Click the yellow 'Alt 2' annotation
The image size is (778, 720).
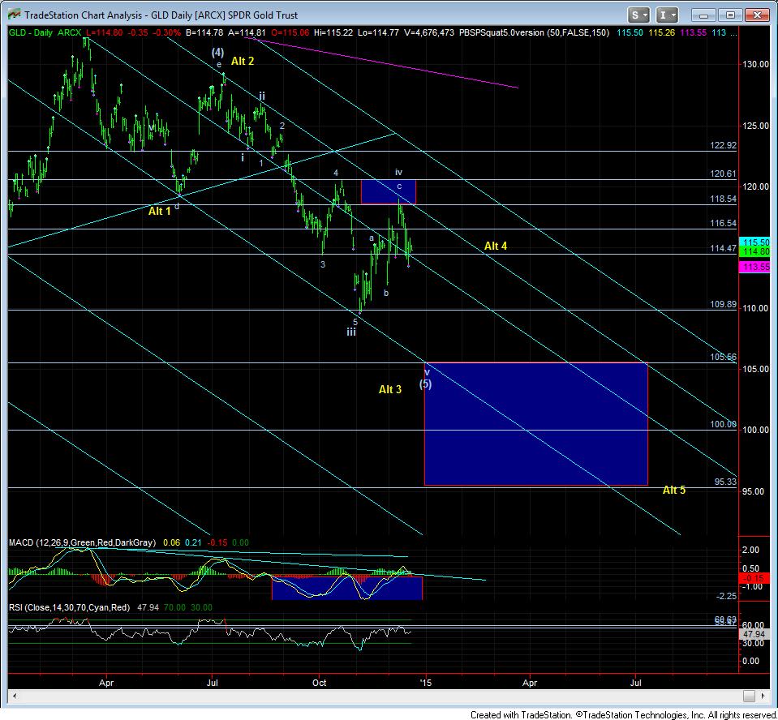tap(242, 61)
